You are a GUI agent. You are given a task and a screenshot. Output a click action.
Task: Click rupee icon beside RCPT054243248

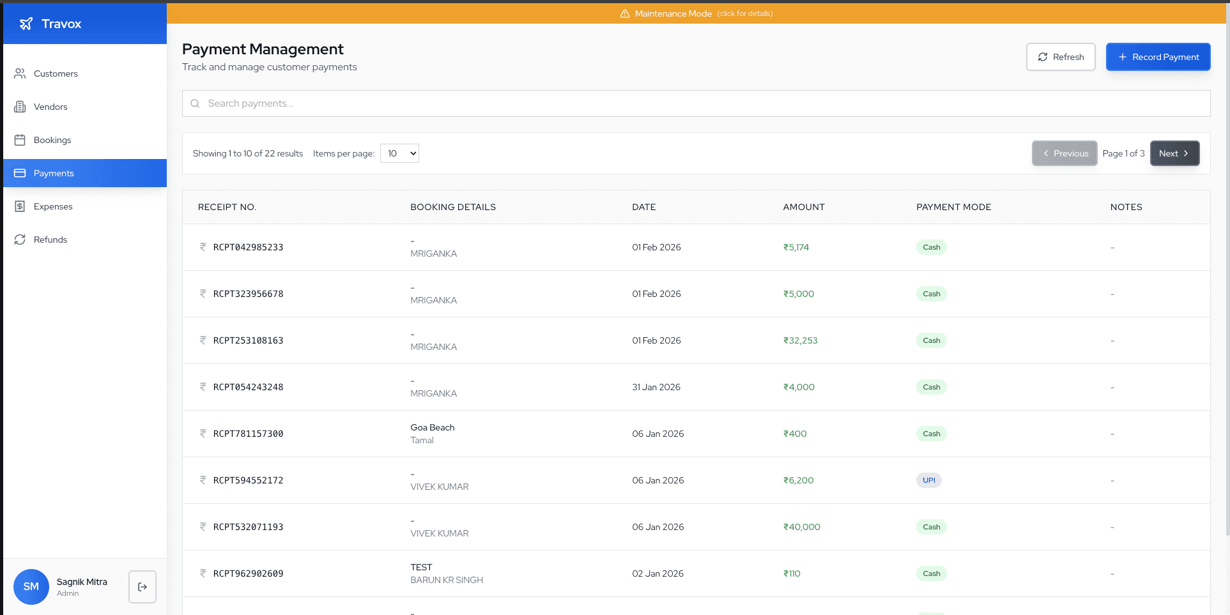pyautogui.click(x=203, y=387)
